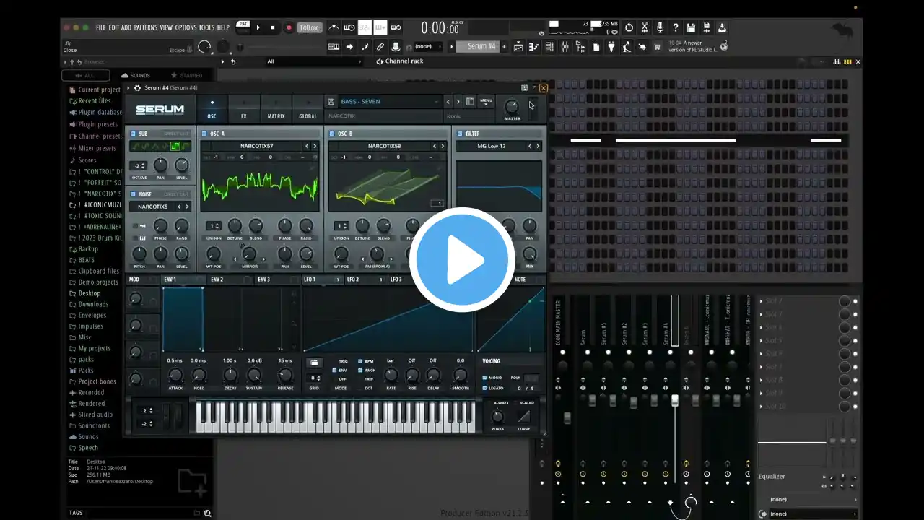Screen dimensions: 924x520
Task: Open the MG Low 12 filter type selector
Action: click(492, 146)
